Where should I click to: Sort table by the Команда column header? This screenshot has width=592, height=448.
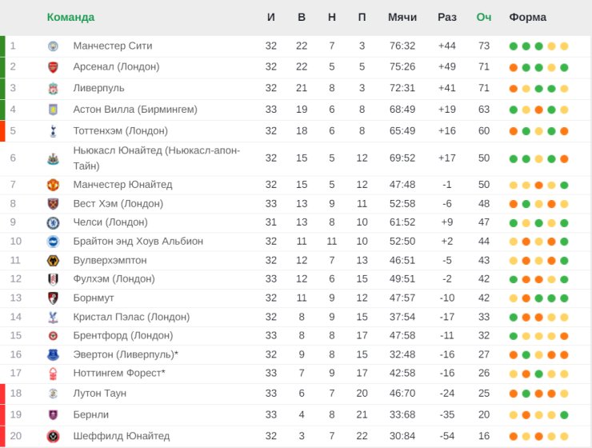(x=70, y=18)
